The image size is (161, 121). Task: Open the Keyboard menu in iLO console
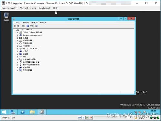44,8
